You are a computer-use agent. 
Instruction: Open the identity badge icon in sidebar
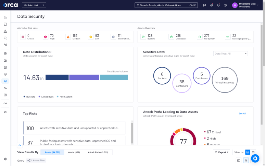click(5, 95)
